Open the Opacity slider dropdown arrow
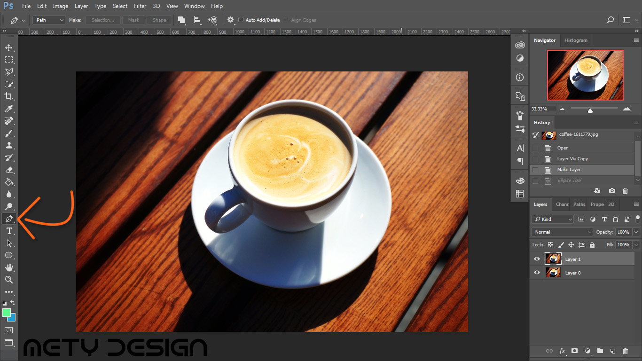The width and height of the screenshot is (642, 361). [636, 232]
